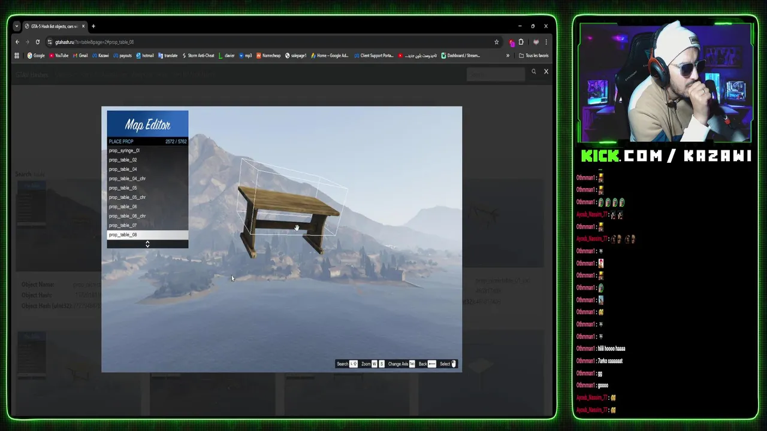Screen dimensions: 767x431
Task: Open the Arabic-titled YouTube bookmark
Action: [x=418, y=56]
